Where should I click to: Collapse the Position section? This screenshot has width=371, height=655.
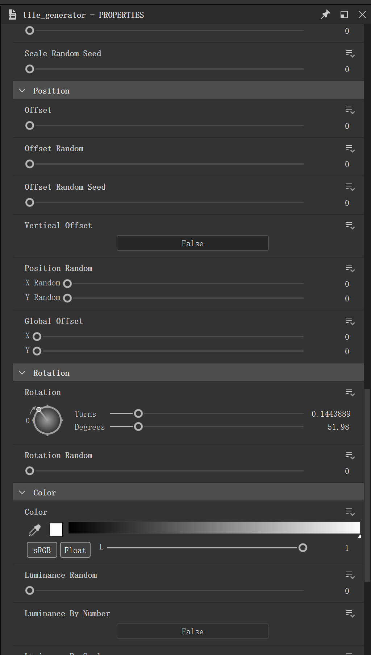point(22,91)
